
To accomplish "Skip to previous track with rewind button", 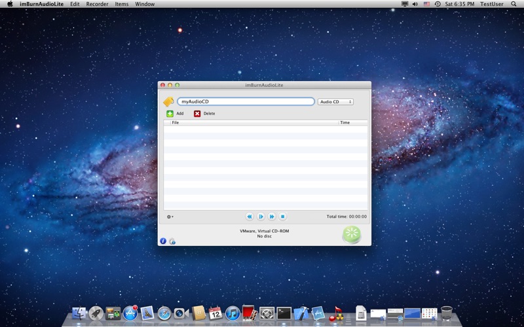I will [x=250, y=216].
